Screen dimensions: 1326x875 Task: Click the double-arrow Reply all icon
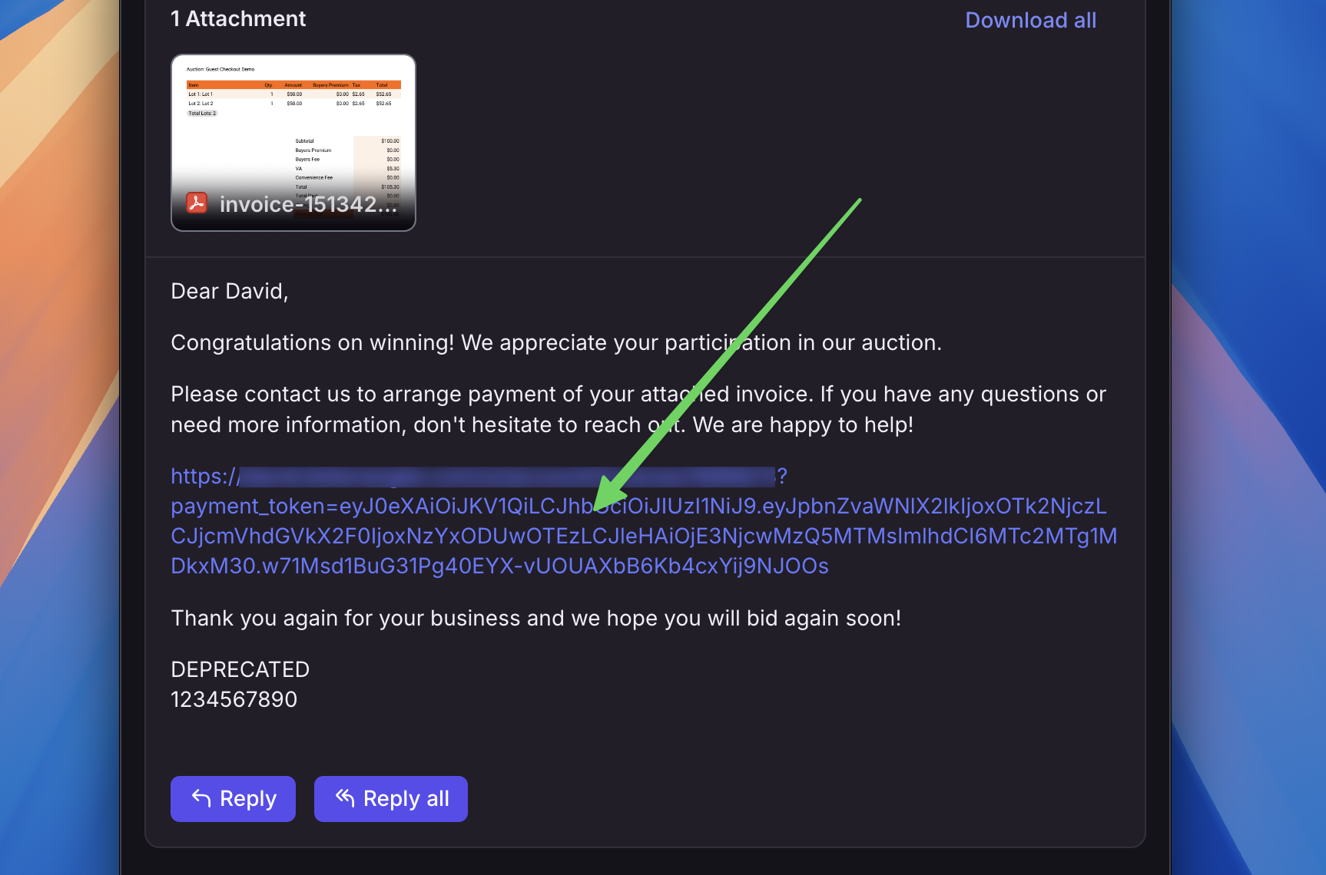click(345, 798)
